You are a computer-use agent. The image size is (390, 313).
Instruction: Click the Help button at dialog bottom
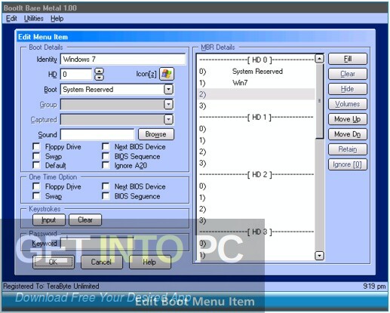tap(150, 262)
